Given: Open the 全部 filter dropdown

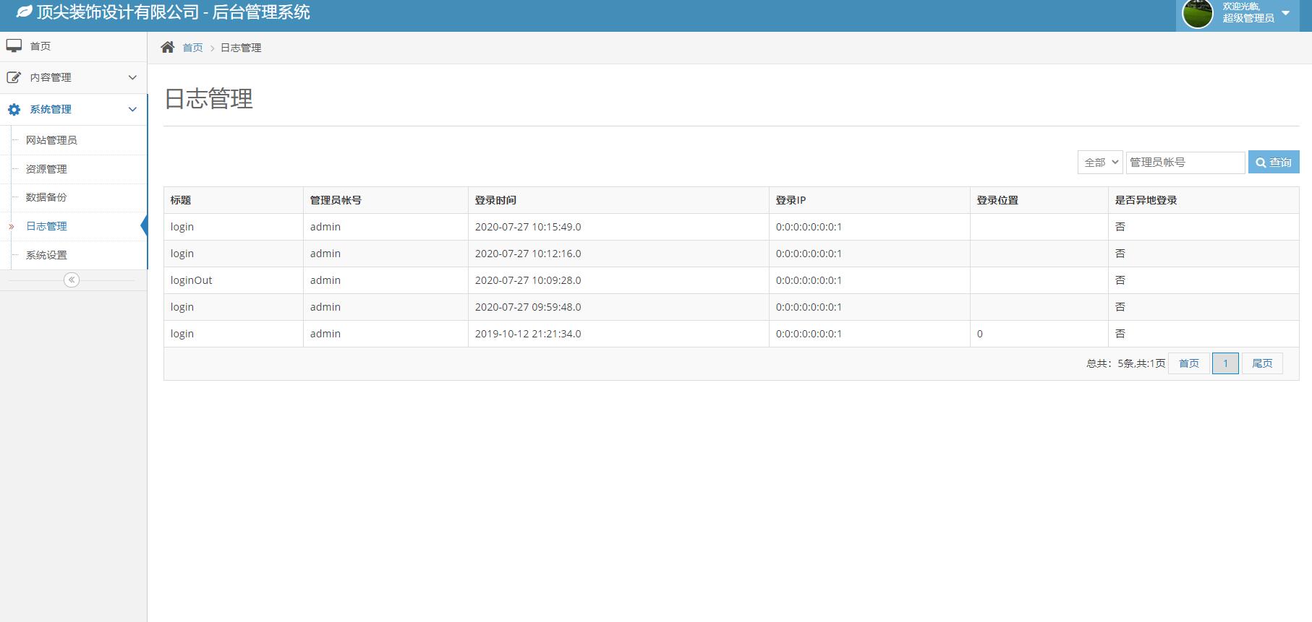Looking at the screenshot, I should click(x=1099, y=163).
